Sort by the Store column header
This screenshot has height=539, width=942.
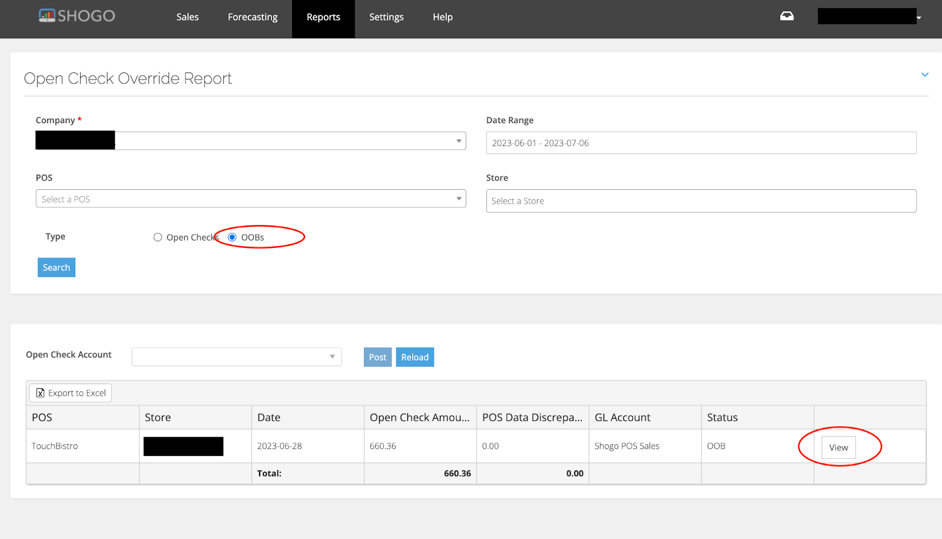tap(195, 417)
